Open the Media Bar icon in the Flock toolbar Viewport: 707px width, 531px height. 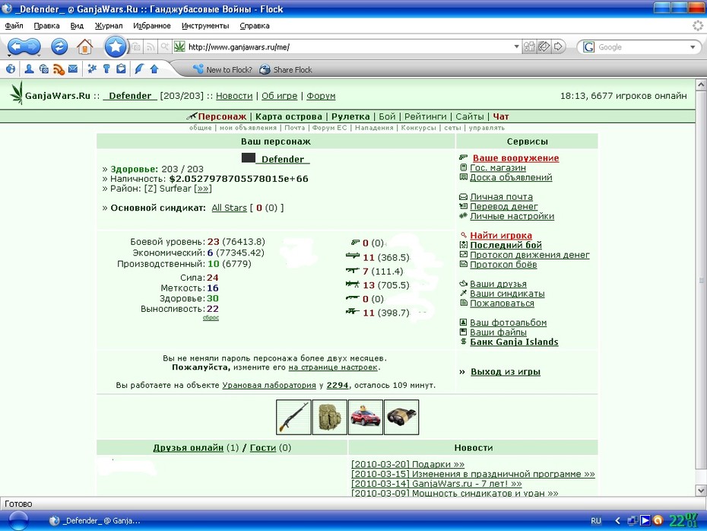pyautogui.click(x=44, y=69)
